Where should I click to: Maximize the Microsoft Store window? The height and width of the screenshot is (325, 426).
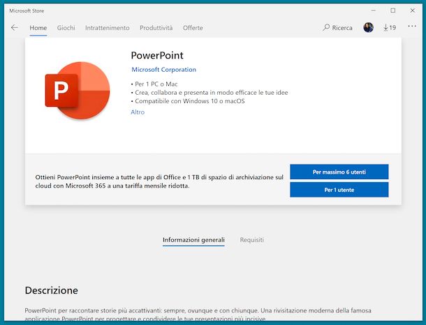pyautogui.click(x=393, y=10)
